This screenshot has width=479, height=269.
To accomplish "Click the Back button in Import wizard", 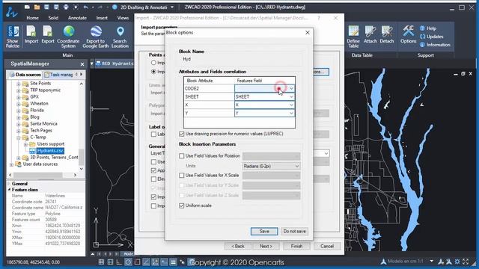I will [x=238, y=246].
